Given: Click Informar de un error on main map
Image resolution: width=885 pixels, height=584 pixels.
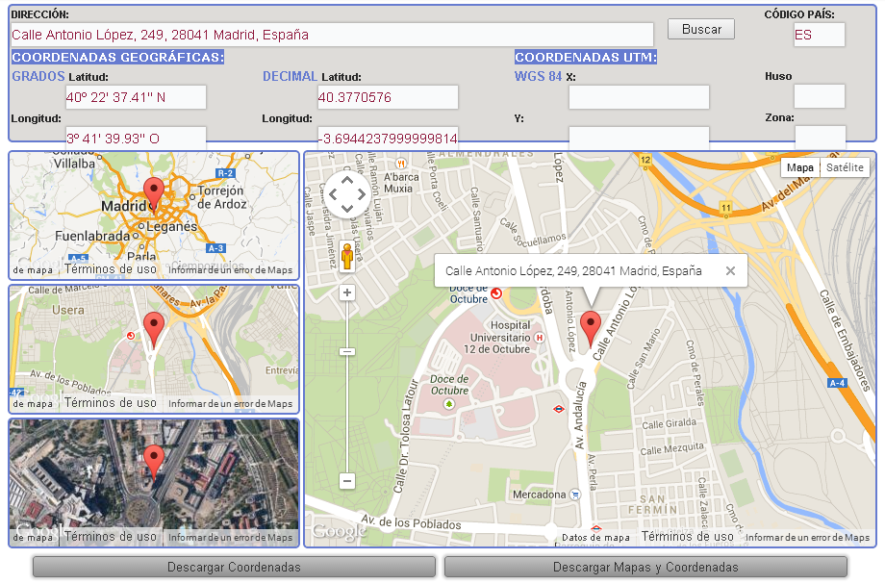Looking at the screenshot, I should (807, 537).
